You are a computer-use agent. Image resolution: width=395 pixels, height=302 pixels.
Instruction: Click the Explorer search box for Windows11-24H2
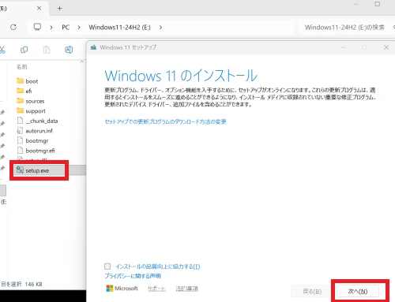tap(347, 27)
